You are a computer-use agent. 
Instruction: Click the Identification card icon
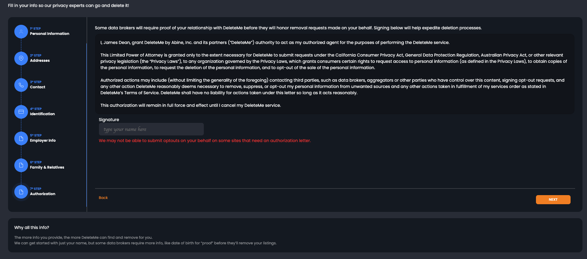[21, 112]
